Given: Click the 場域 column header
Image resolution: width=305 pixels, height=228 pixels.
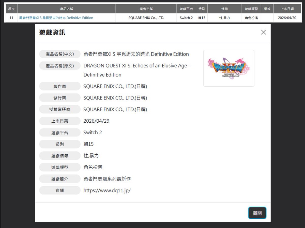Looking at the screenshot, I should (x=267, y=9).
